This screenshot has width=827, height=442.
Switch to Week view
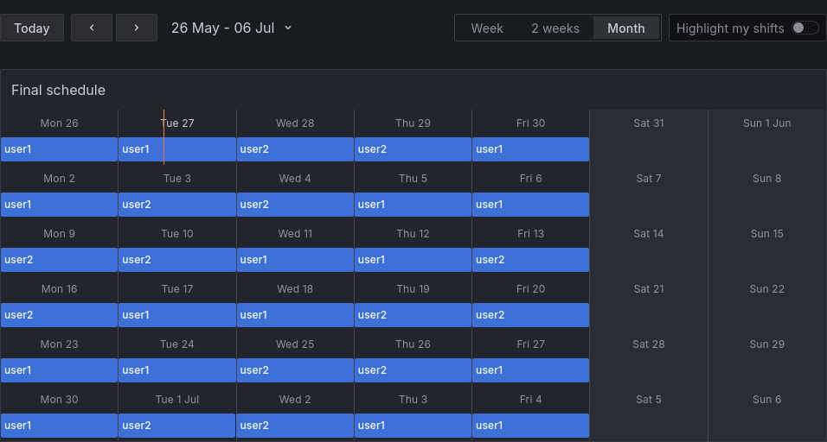pos(487,28)
